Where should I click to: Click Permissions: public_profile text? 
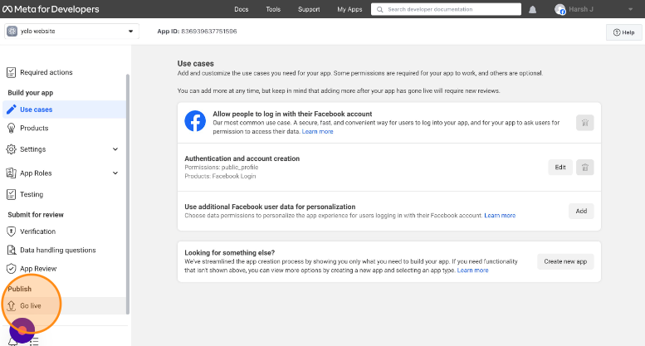click(x=222, y=168)
